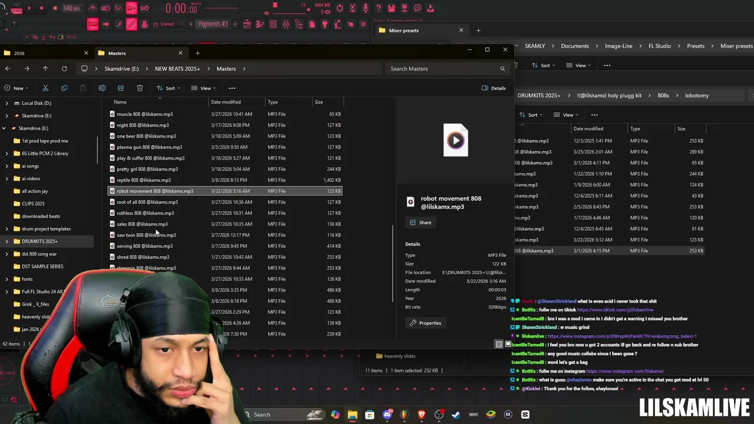Go up one folder level in Masters window
Image resolution: width=754 pixels, height=424 pixels.
pos(45,69)
